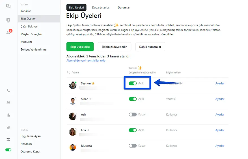Open the phone calls icon
The height and width of the screenshot is (159, 248).
[x=8, y=91]
